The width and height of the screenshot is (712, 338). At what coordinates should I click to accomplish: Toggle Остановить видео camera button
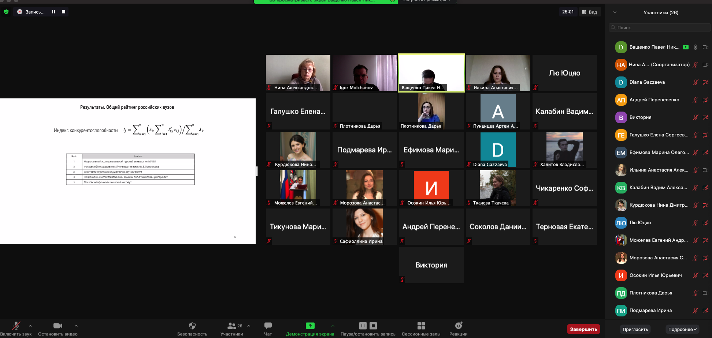click(x=58, y=328)
